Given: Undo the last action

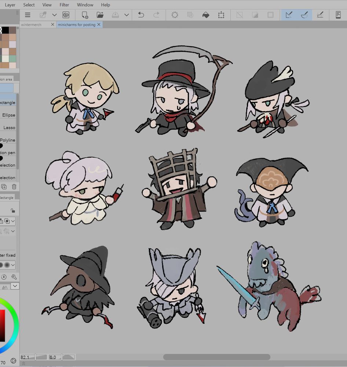Looking at the screenshot, I should pyautogui.click(x=141, y=15).
